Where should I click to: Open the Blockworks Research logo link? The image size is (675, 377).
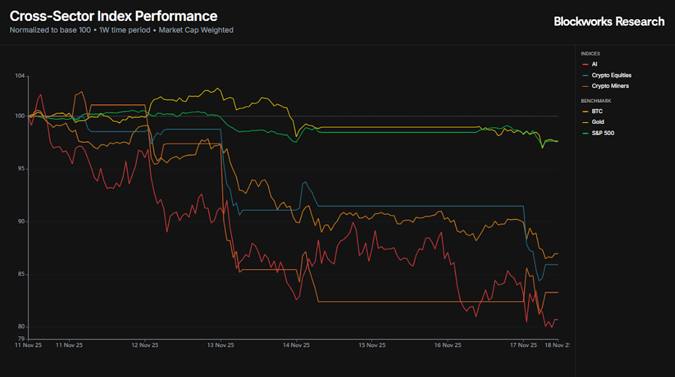point(608,22)
